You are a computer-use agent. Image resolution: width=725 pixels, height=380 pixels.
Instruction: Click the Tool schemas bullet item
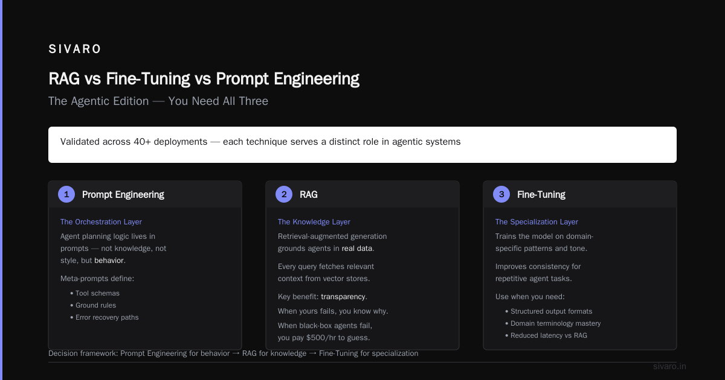95,293
